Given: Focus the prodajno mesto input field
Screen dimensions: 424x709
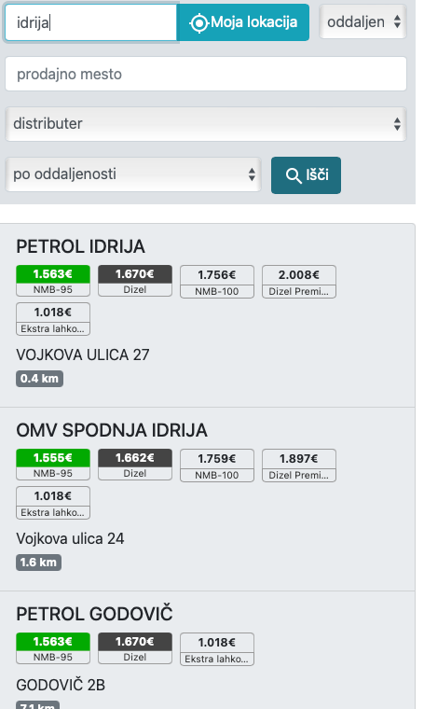Looking at the screenshot, I should click(206, 74).
